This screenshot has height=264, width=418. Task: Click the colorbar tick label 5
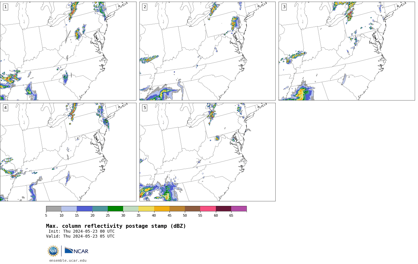46,215
